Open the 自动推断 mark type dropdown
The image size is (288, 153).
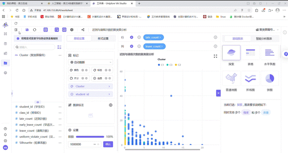91,63
